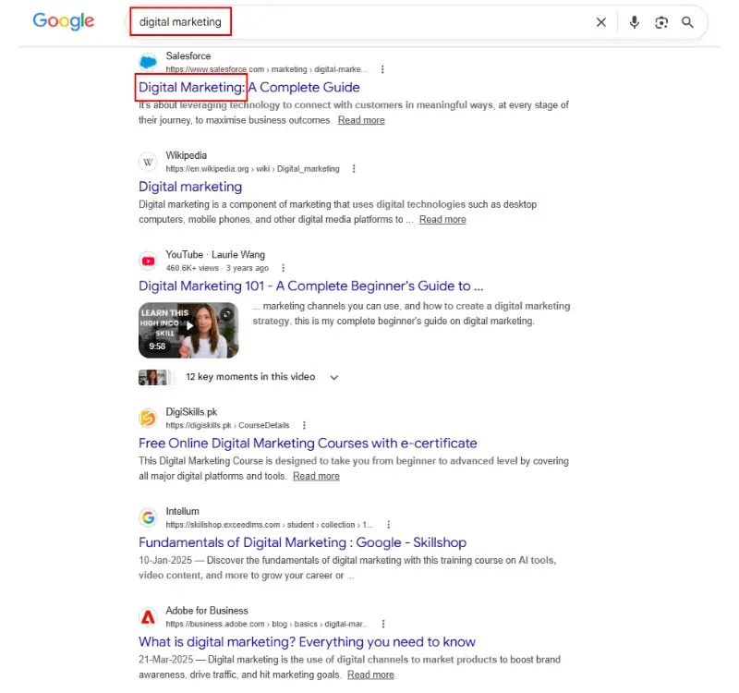
Task: Click the magnifying glass search icon
Action: point(687,22)
